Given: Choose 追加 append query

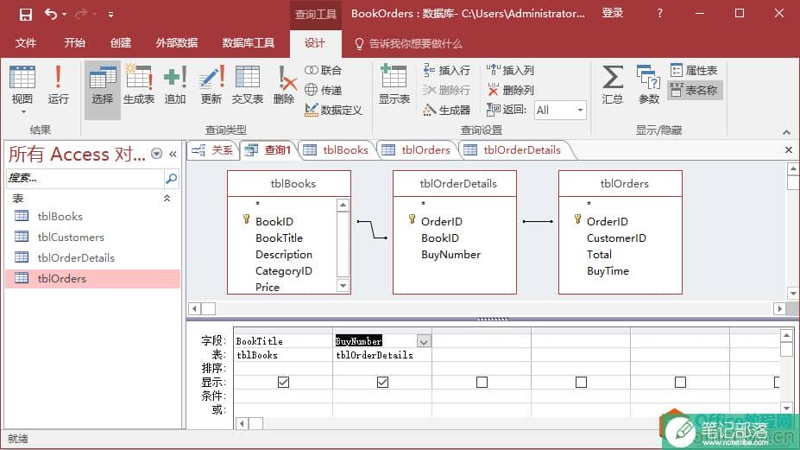Looking at the screenshot, I should pyautogui.click(x=175, y=85).
